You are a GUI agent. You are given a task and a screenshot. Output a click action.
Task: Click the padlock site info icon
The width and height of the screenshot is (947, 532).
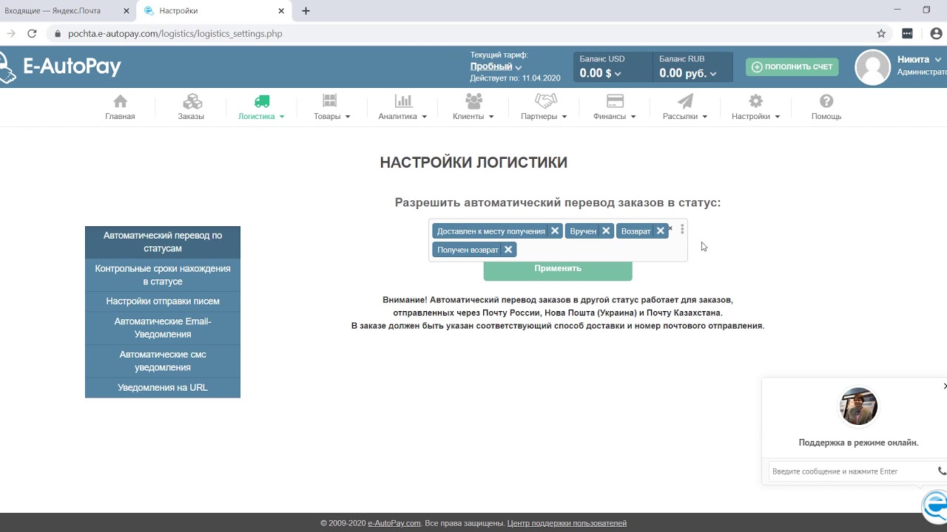pos(57,34)
